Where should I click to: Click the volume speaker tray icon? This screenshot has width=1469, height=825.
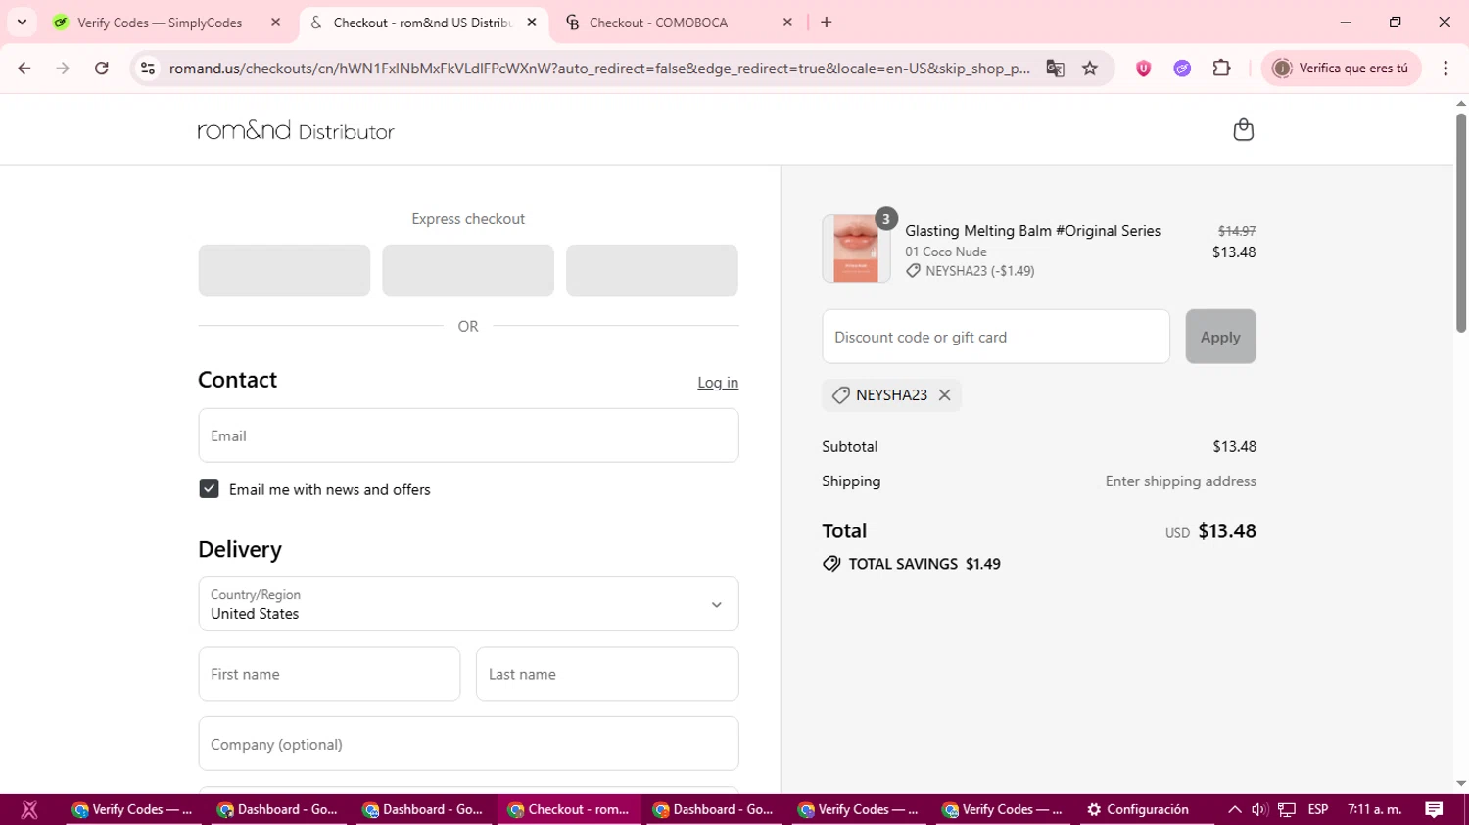(1259, 809)
